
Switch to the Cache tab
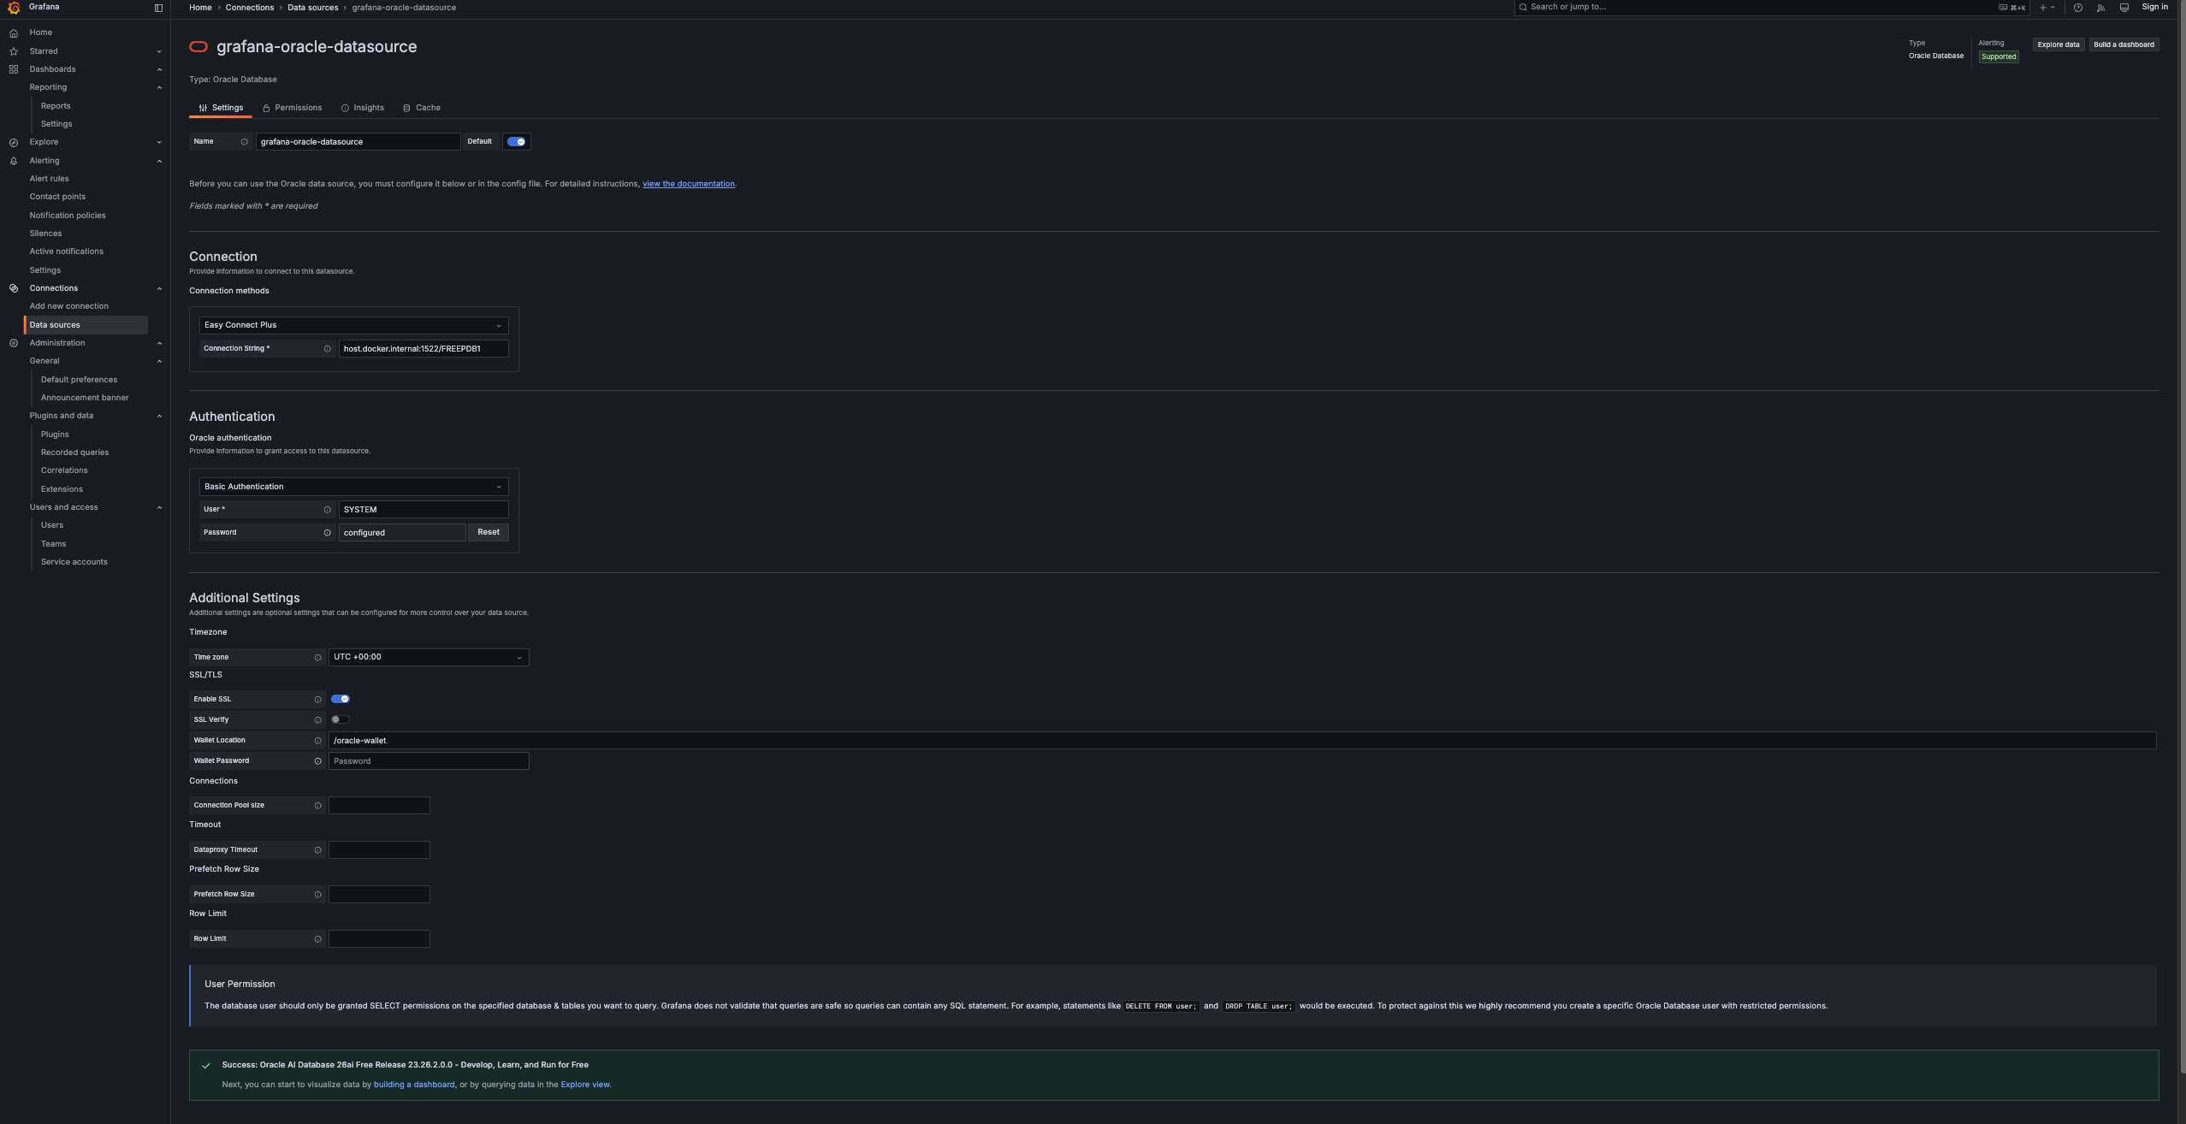point(422,108)
